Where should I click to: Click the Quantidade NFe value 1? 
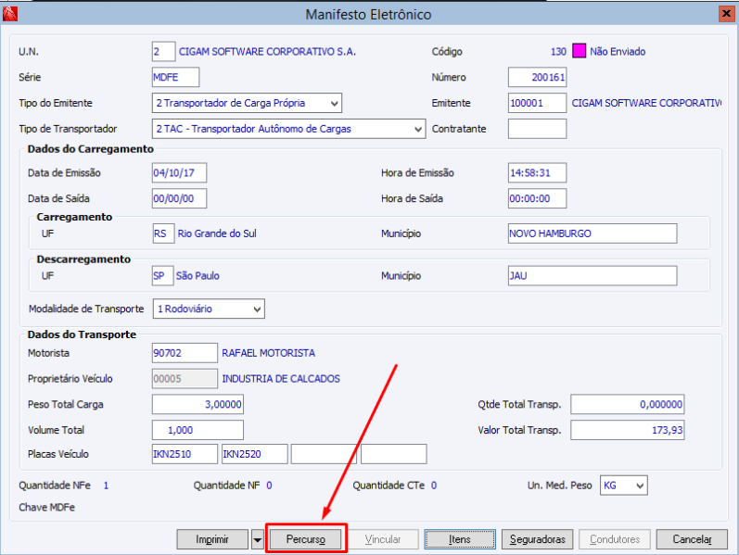tap(106, 486)
